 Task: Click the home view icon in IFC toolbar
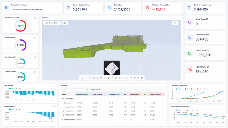click(x=82, y=78)
